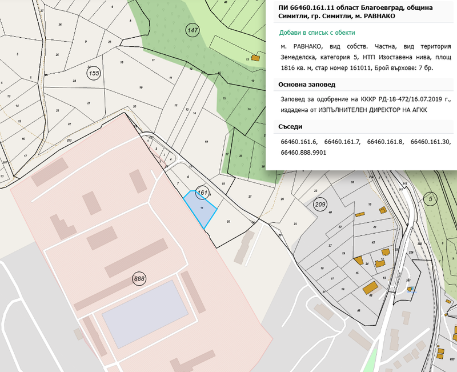The image size is (457, 372).
Task: Select the circled 147 forest marker
Action: [x=193, y=29]
